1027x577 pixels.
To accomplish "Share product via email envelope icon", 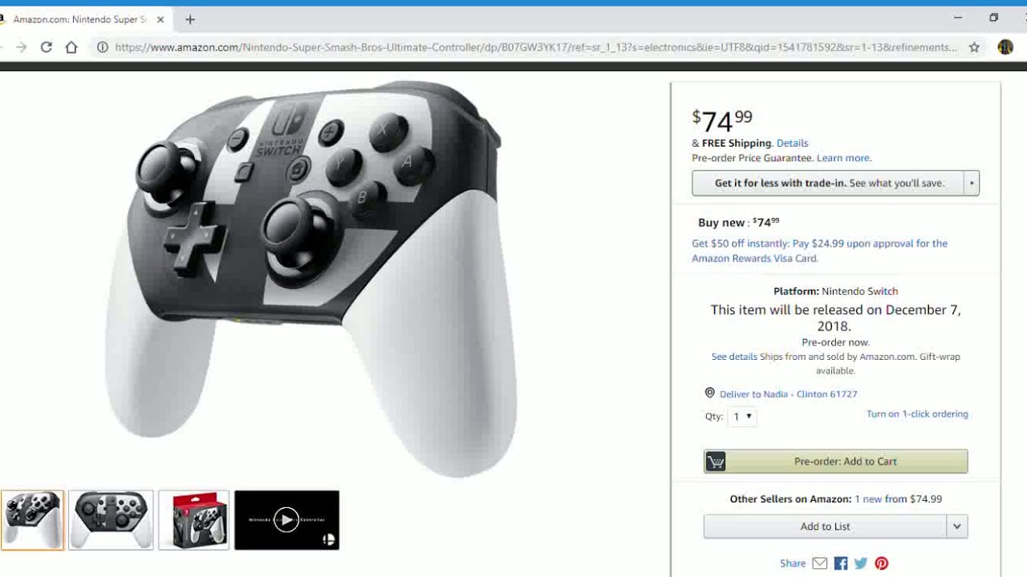I will tap(819, 563).
